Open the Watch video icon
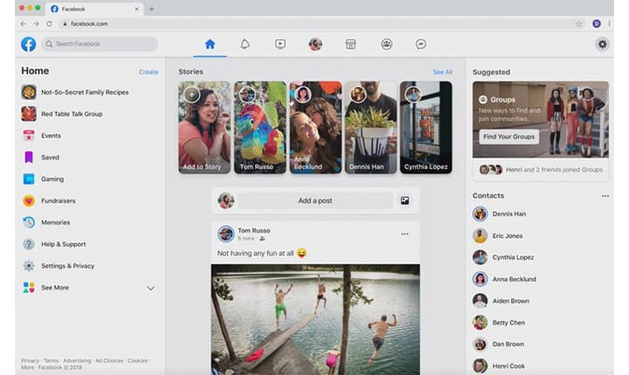The height and width of the screenshot is (375, 629). tap(280, 44)
